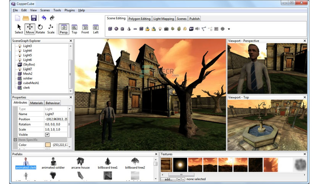Add a sphere mesh to the scene
Image resolution: width=319 pixels, height=184 pixels.
tap(116, 29)
